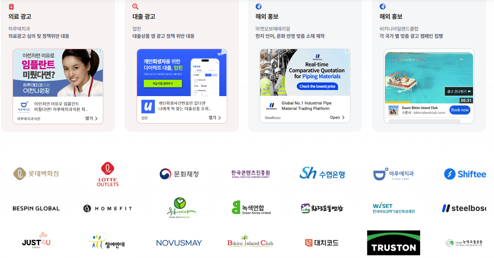Screen dimensions: 494x258
Task: Open the bikiniislandclub.com link
Action: (x=429, y=113)
